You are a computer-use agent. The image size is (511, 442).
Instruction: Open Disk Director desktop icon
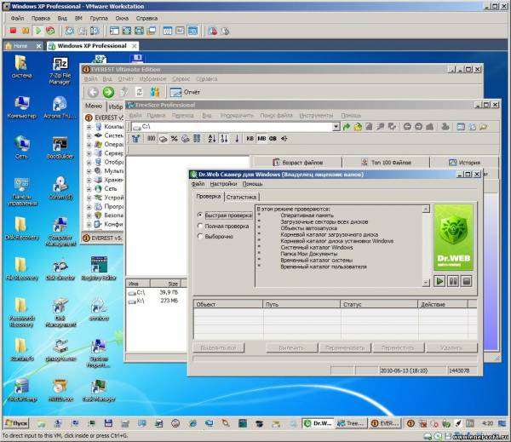tap(60, 269)
